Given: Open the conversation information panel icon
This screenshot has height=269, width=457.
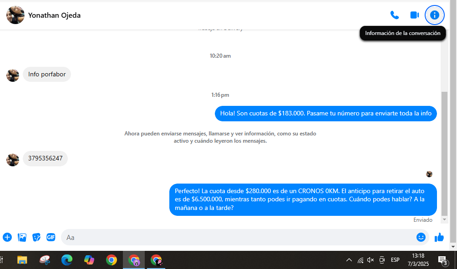Looking at the screenshot, I should [x=434, y=15].
